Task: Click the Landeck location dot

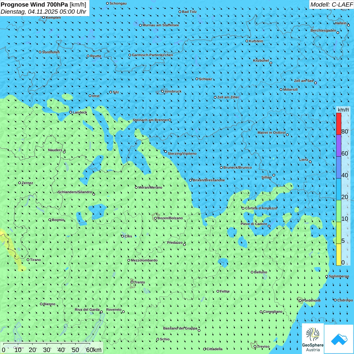Action: tap(71, 112)
